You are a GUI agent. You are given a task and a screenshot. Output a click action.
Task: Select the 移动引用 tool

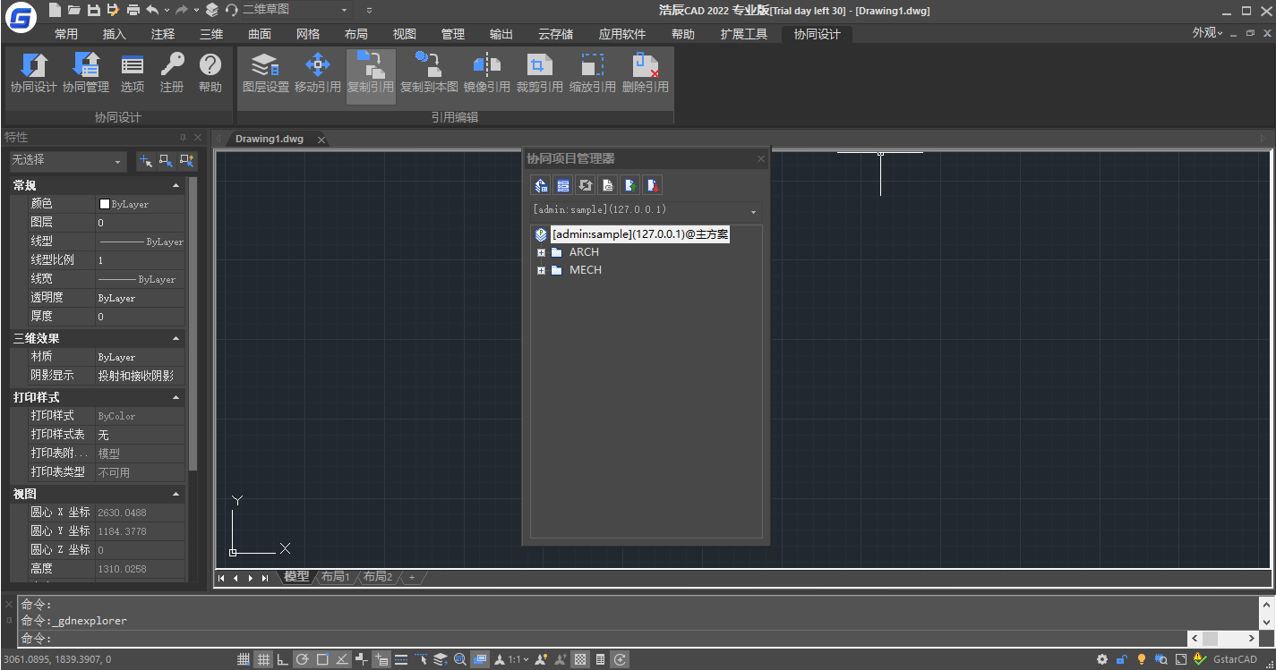[x=318, y=72]
